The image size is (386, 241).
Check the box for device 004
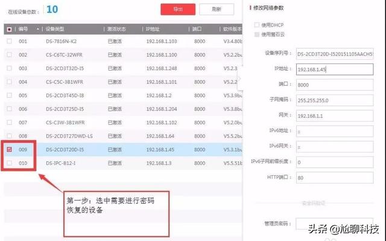coord(9,82)
